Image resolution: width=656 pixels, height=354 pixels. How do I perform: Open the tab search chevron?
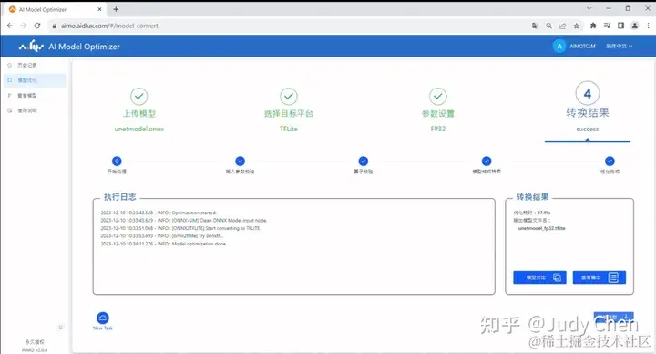coord(589,8)
